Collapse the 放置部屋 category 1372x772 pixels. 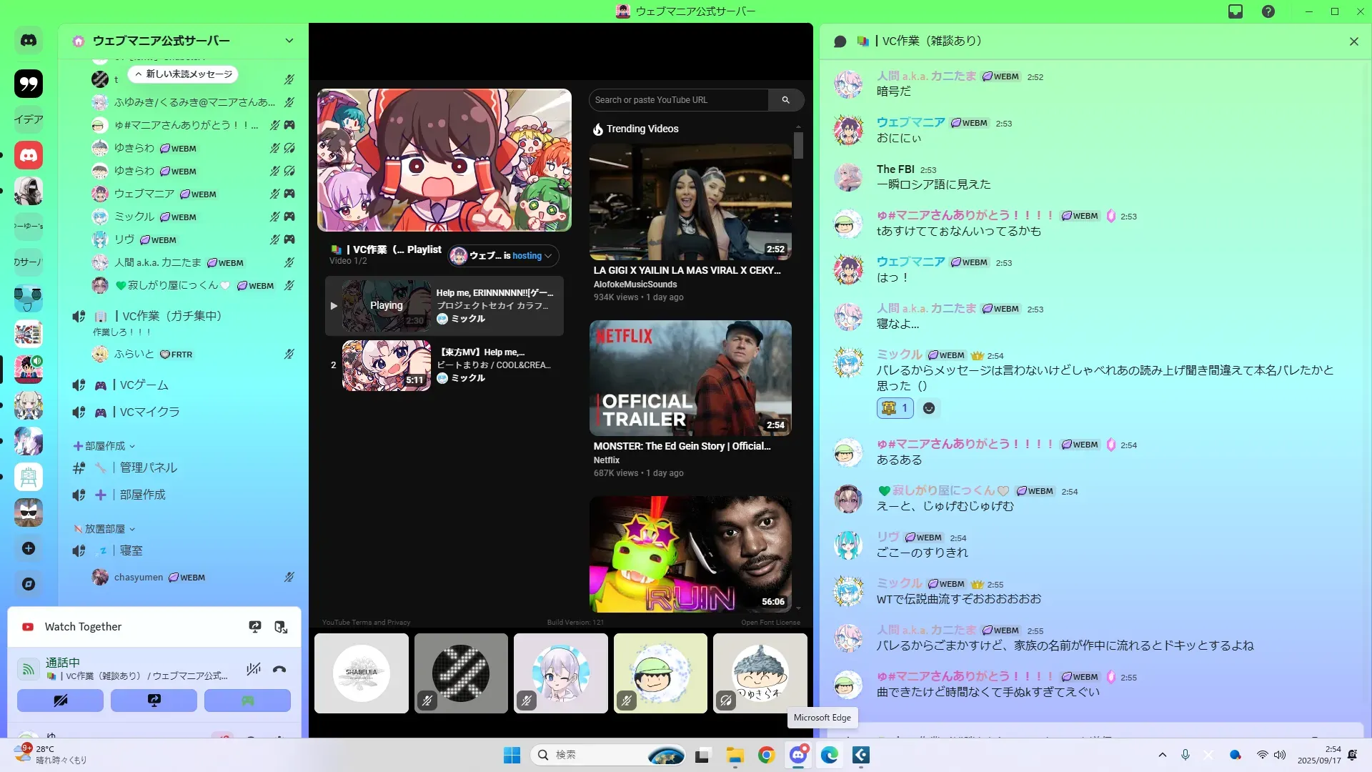105,529
